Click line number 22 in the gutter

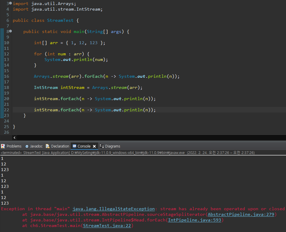pyautogui.click(x=6, y=110)
